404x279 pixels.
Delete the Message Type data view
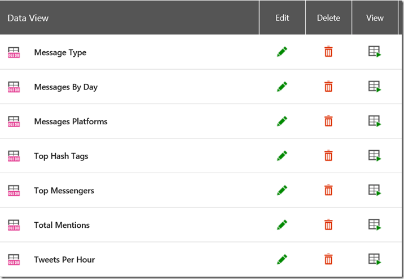(328, 52)
